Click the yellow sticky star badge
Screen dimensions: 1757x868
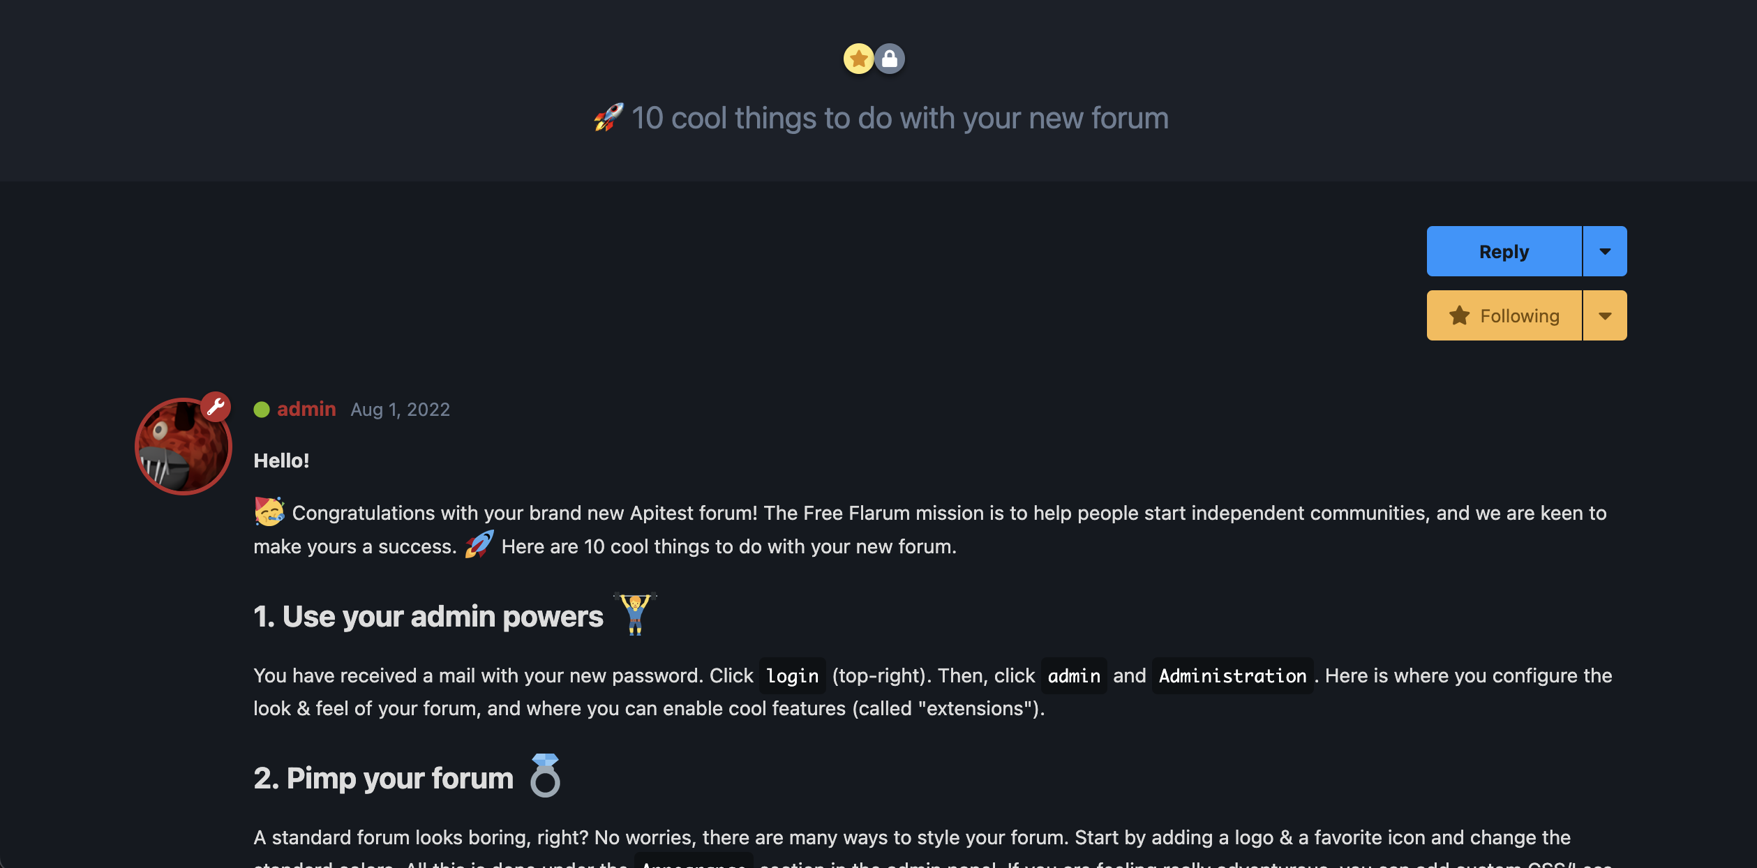[x=858, y=59]
